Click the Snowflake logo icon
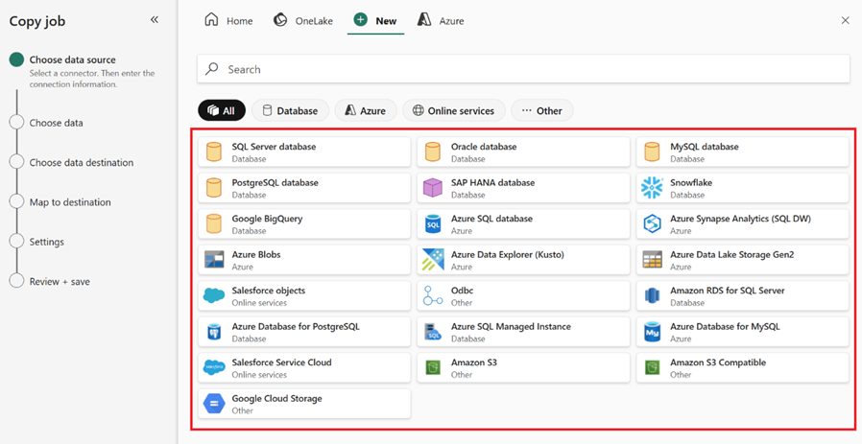Viewport: 862px width, 444px height. (x=652, y=188)
